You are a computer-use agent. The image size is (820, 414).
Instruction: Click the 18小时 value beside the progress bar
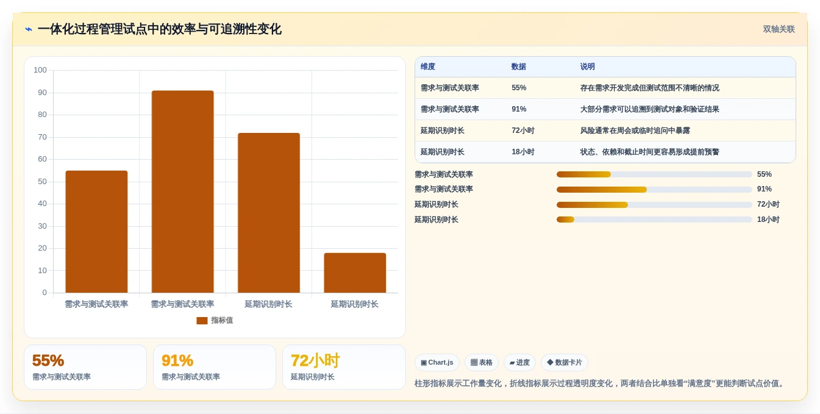[x=768, y=219]
